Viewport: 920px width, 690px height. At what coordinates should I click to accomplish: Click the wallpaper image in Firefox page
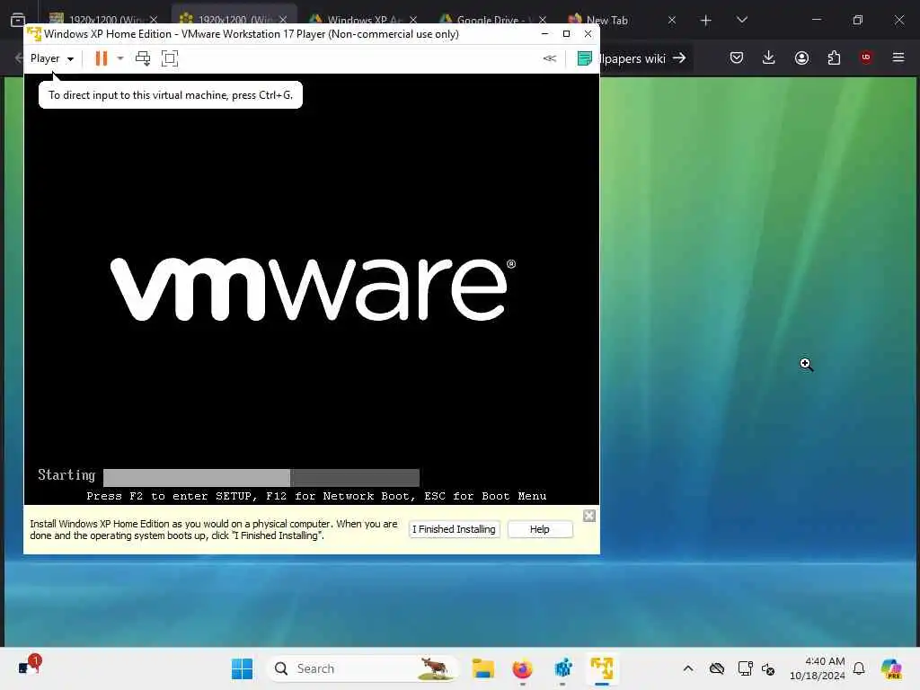(x=756, y=361)
